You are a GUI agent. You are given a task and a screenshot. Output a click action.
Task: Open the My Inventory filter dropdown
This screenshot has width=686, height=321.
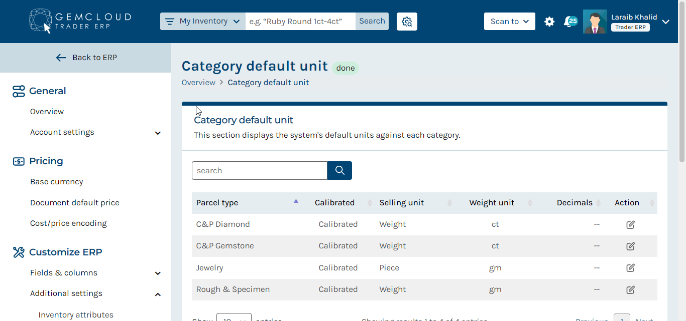coord(203,22)
